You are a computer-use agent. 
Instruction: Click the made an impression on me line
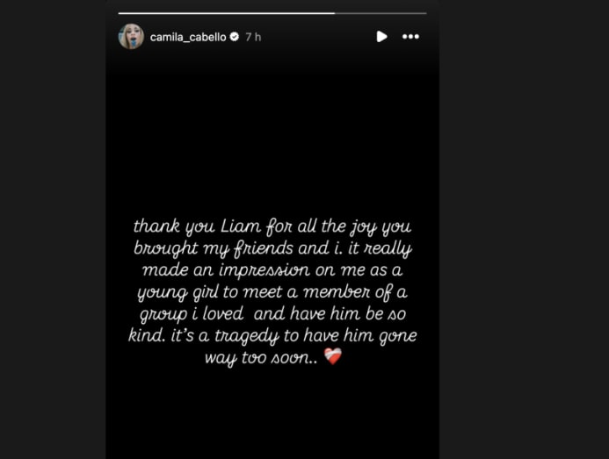272,270
